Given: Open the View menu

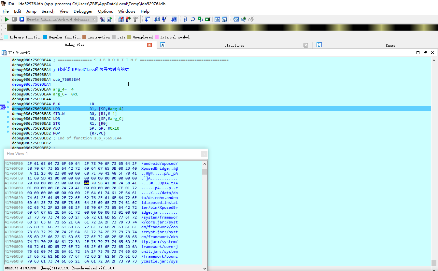Looking at the screenshot, I should (64, 11).
